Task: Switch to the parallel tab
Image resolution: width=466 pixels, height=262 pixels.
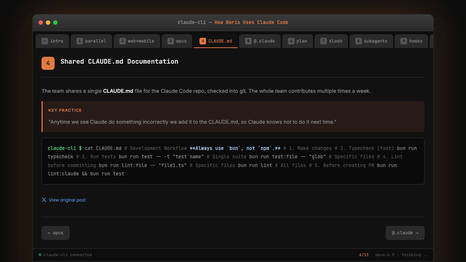Action: point(91,41)
